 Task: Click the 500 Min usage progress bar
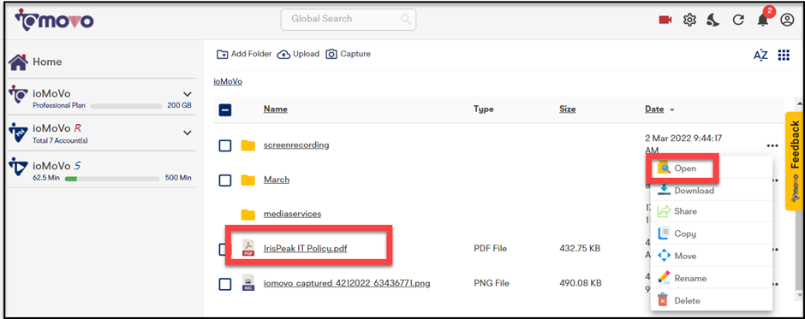point(112,179)
